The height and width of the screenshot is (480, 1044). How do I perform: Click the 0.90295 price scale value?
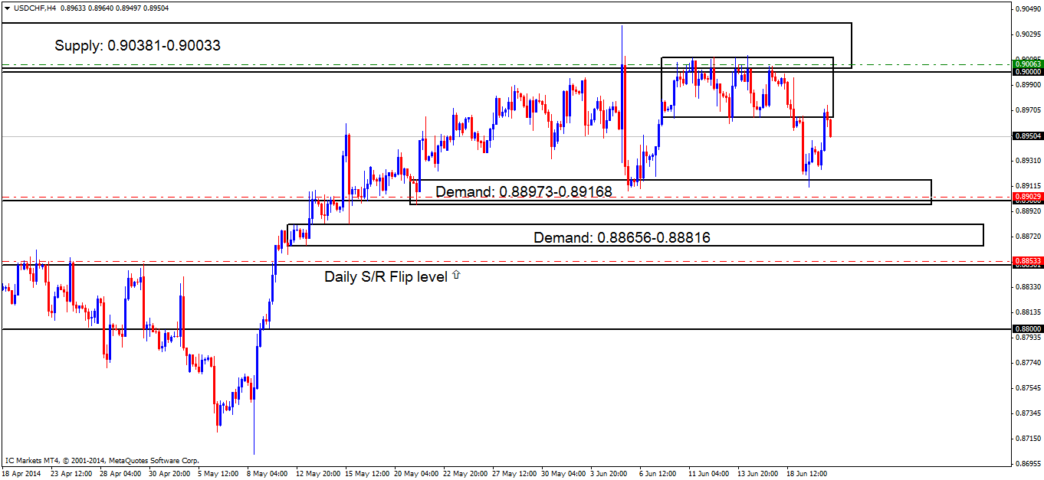(1028, 34)
